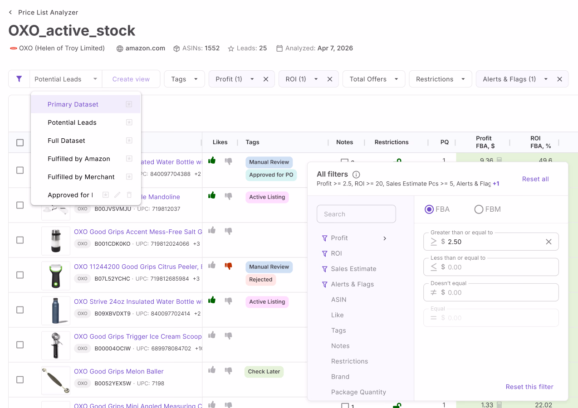Screen dimensions: 578x408
Task: Select Fulfilled by Merchant view
Action: click(85, 177)
